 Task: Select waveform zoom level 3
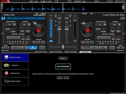tap(123, 9)
